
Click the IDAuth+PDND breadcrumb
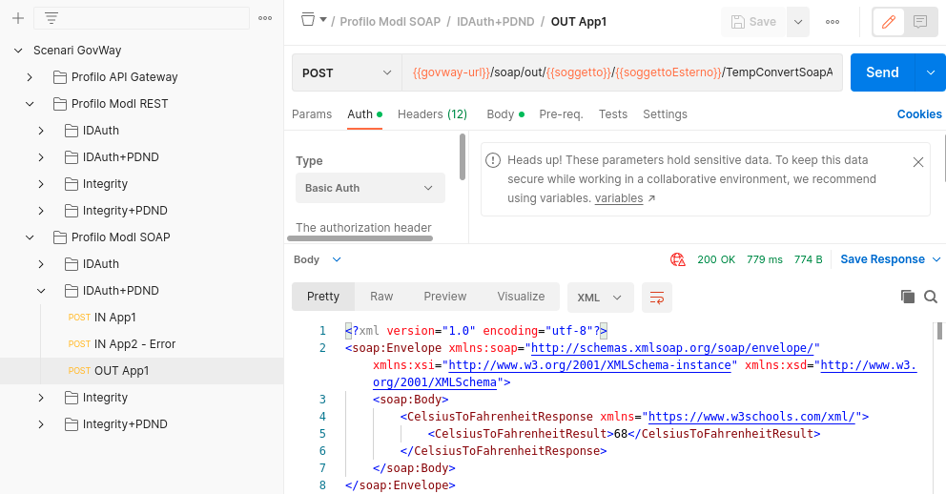(x=495, y=22)
